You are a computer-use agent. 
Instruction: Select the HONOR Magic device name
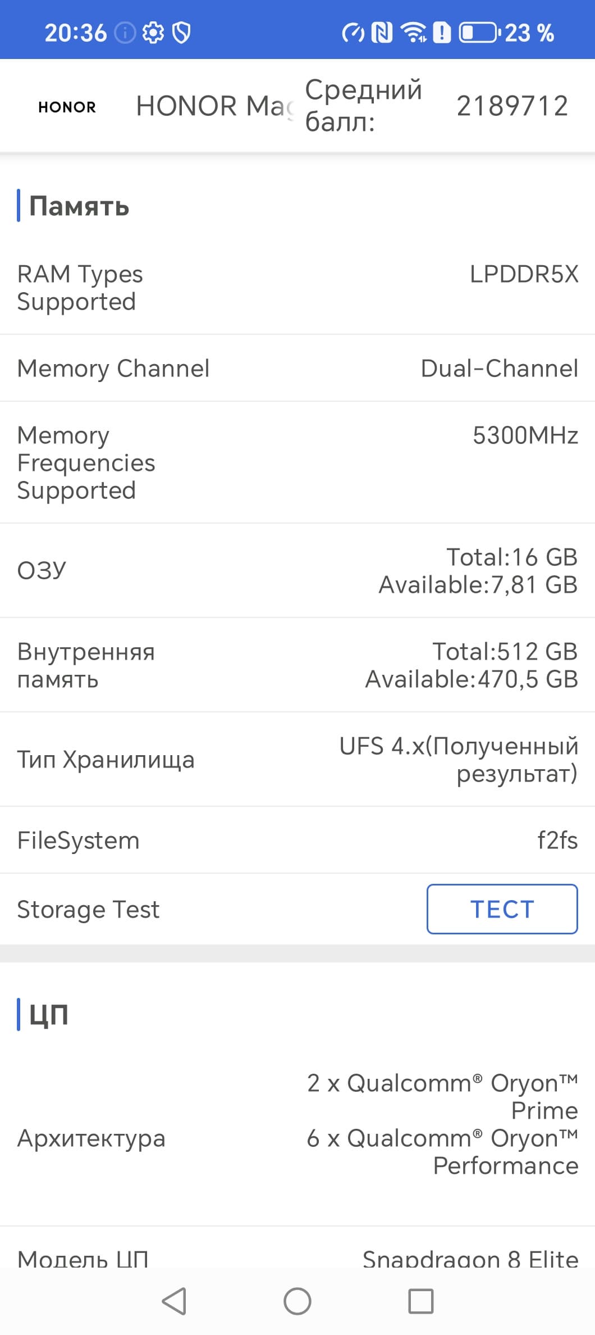pyautogui.click(x=214, y=106)
